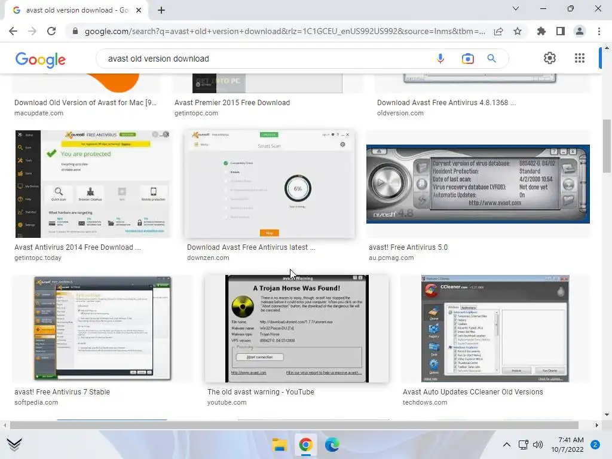Open avast! Free Antivirus 5.0 result
Image resolution: width=612 pixels, height=459 pixels.
pos(408,247)
